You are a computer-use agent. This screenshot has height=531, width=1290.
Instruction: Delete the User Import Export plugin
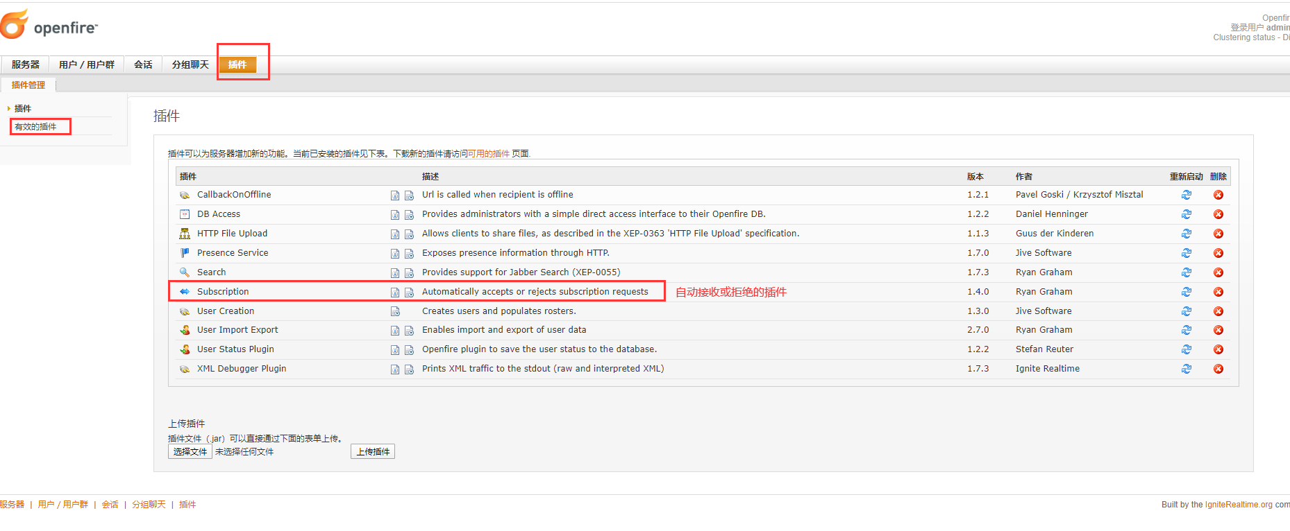point(1218,330)
